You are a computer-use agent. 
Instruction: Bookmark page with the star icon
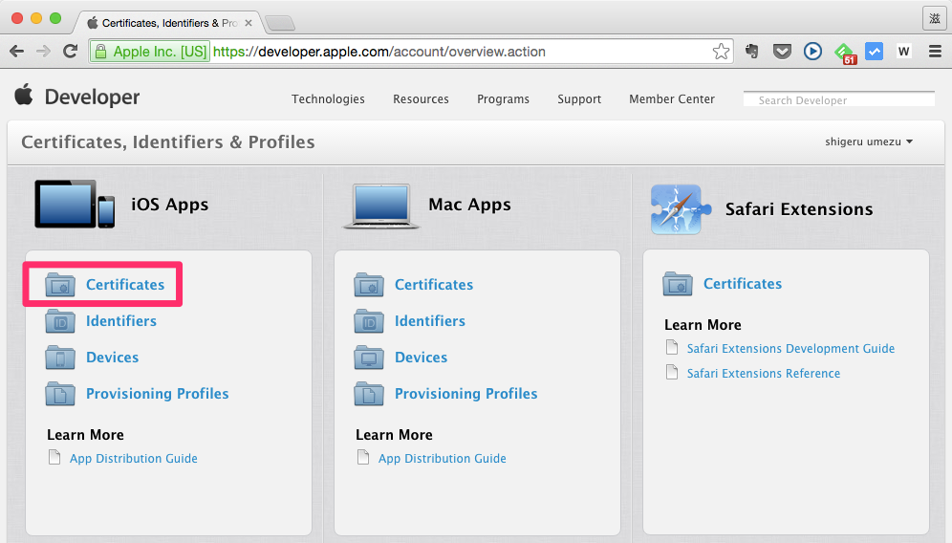721,52
